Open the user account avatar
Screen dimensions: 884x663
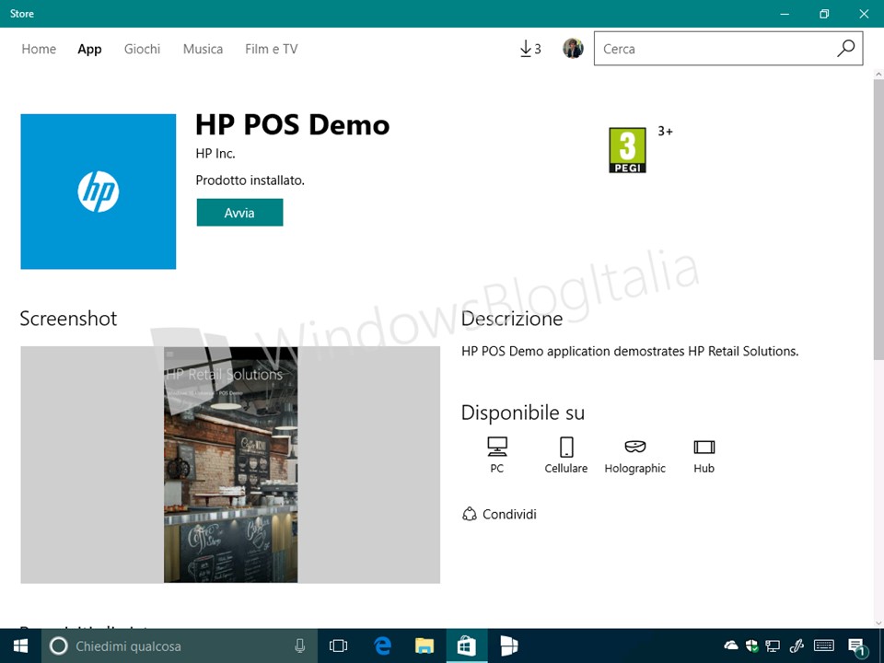pyautogui.click(x=573, y=49)
